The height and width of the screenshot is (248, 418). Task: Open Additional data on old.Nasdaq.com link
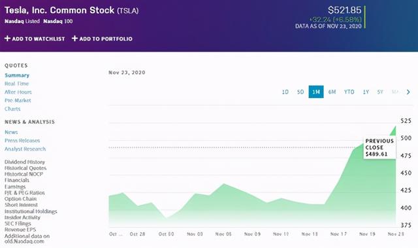(27, 239)
